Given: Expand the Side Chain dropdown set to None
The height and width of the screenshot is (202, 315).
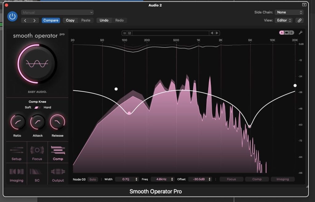Looking at the screenshot, I should 289,12.
